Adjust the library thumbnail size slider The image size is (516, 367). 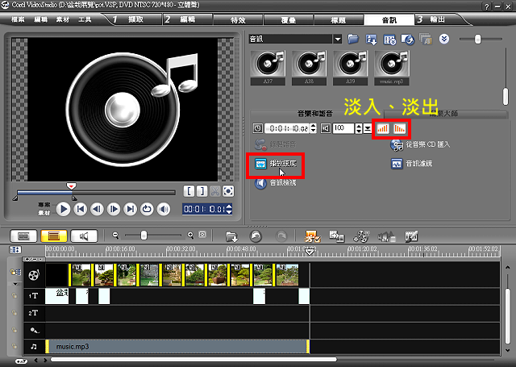pyautogui.click(x=477, y=40)
